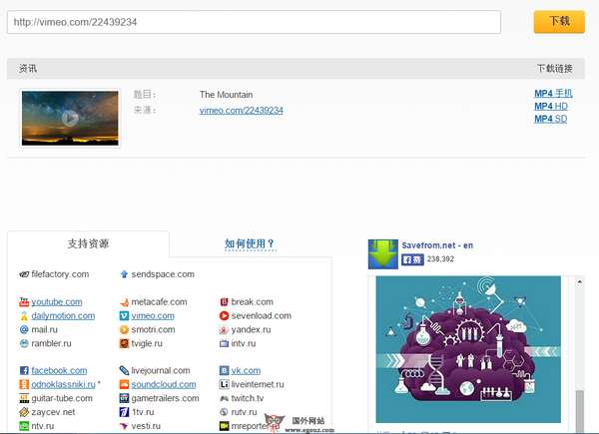Screen dimensions: 599x434
Task: Click the break.com red icon
Action: coord(224,302)
